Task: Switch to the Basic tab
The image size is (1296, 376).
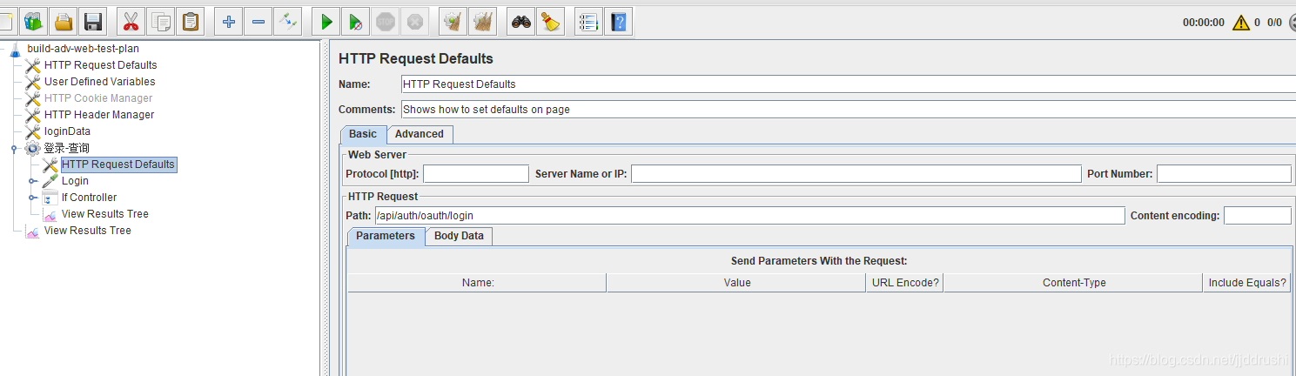Action: point(363,134)
